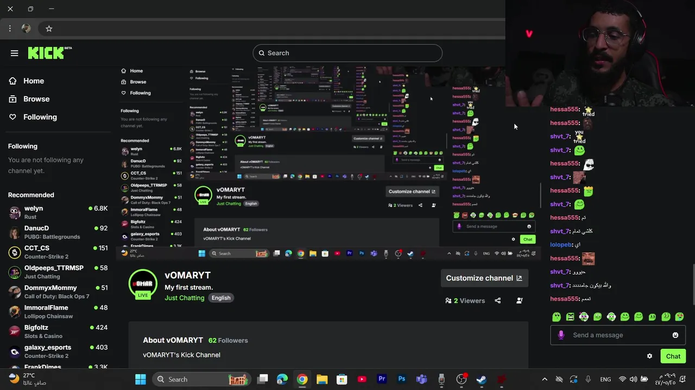Open the browser three-dot menu
The image size is (695, 390).
click(10, 28)
